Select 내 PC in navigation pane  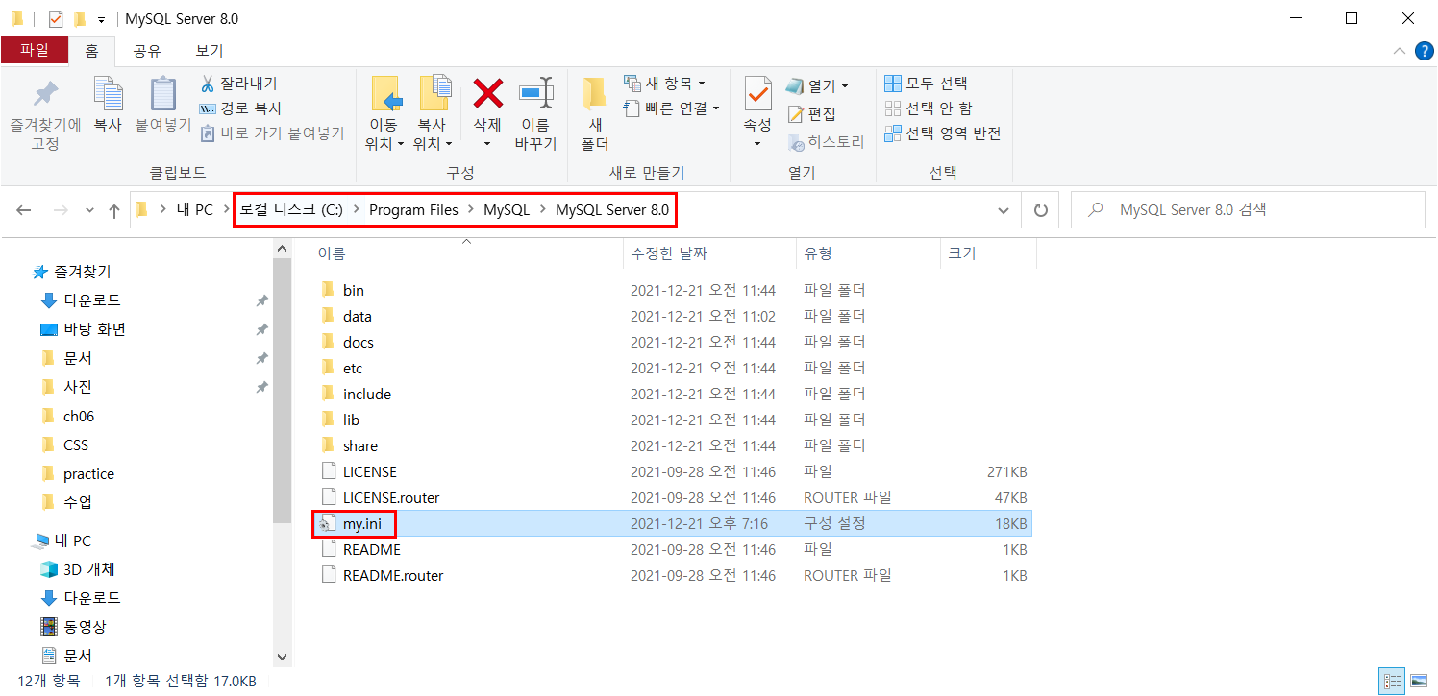click(72, 540)
